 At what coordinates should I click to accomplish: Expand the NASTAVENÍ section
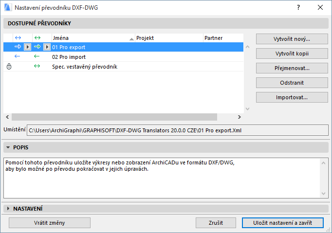click(9, 209)
